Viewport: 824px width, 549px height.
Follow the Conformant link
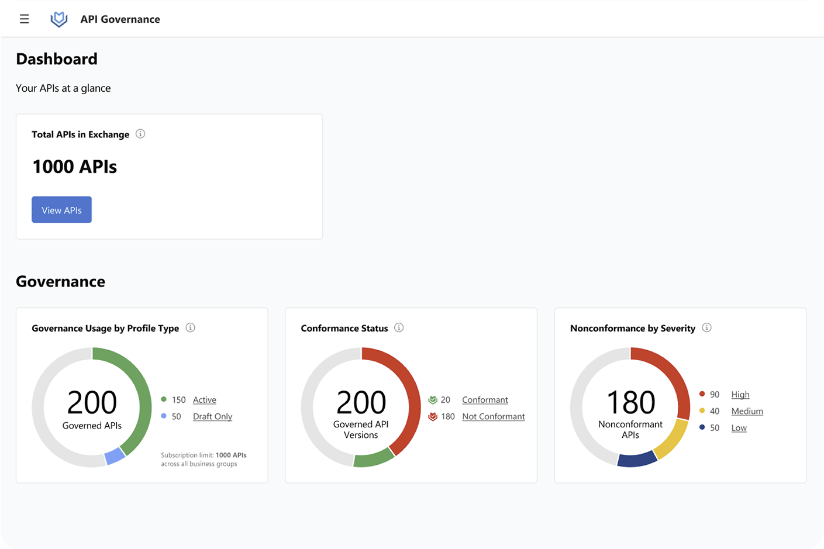(x=485, y=400)
